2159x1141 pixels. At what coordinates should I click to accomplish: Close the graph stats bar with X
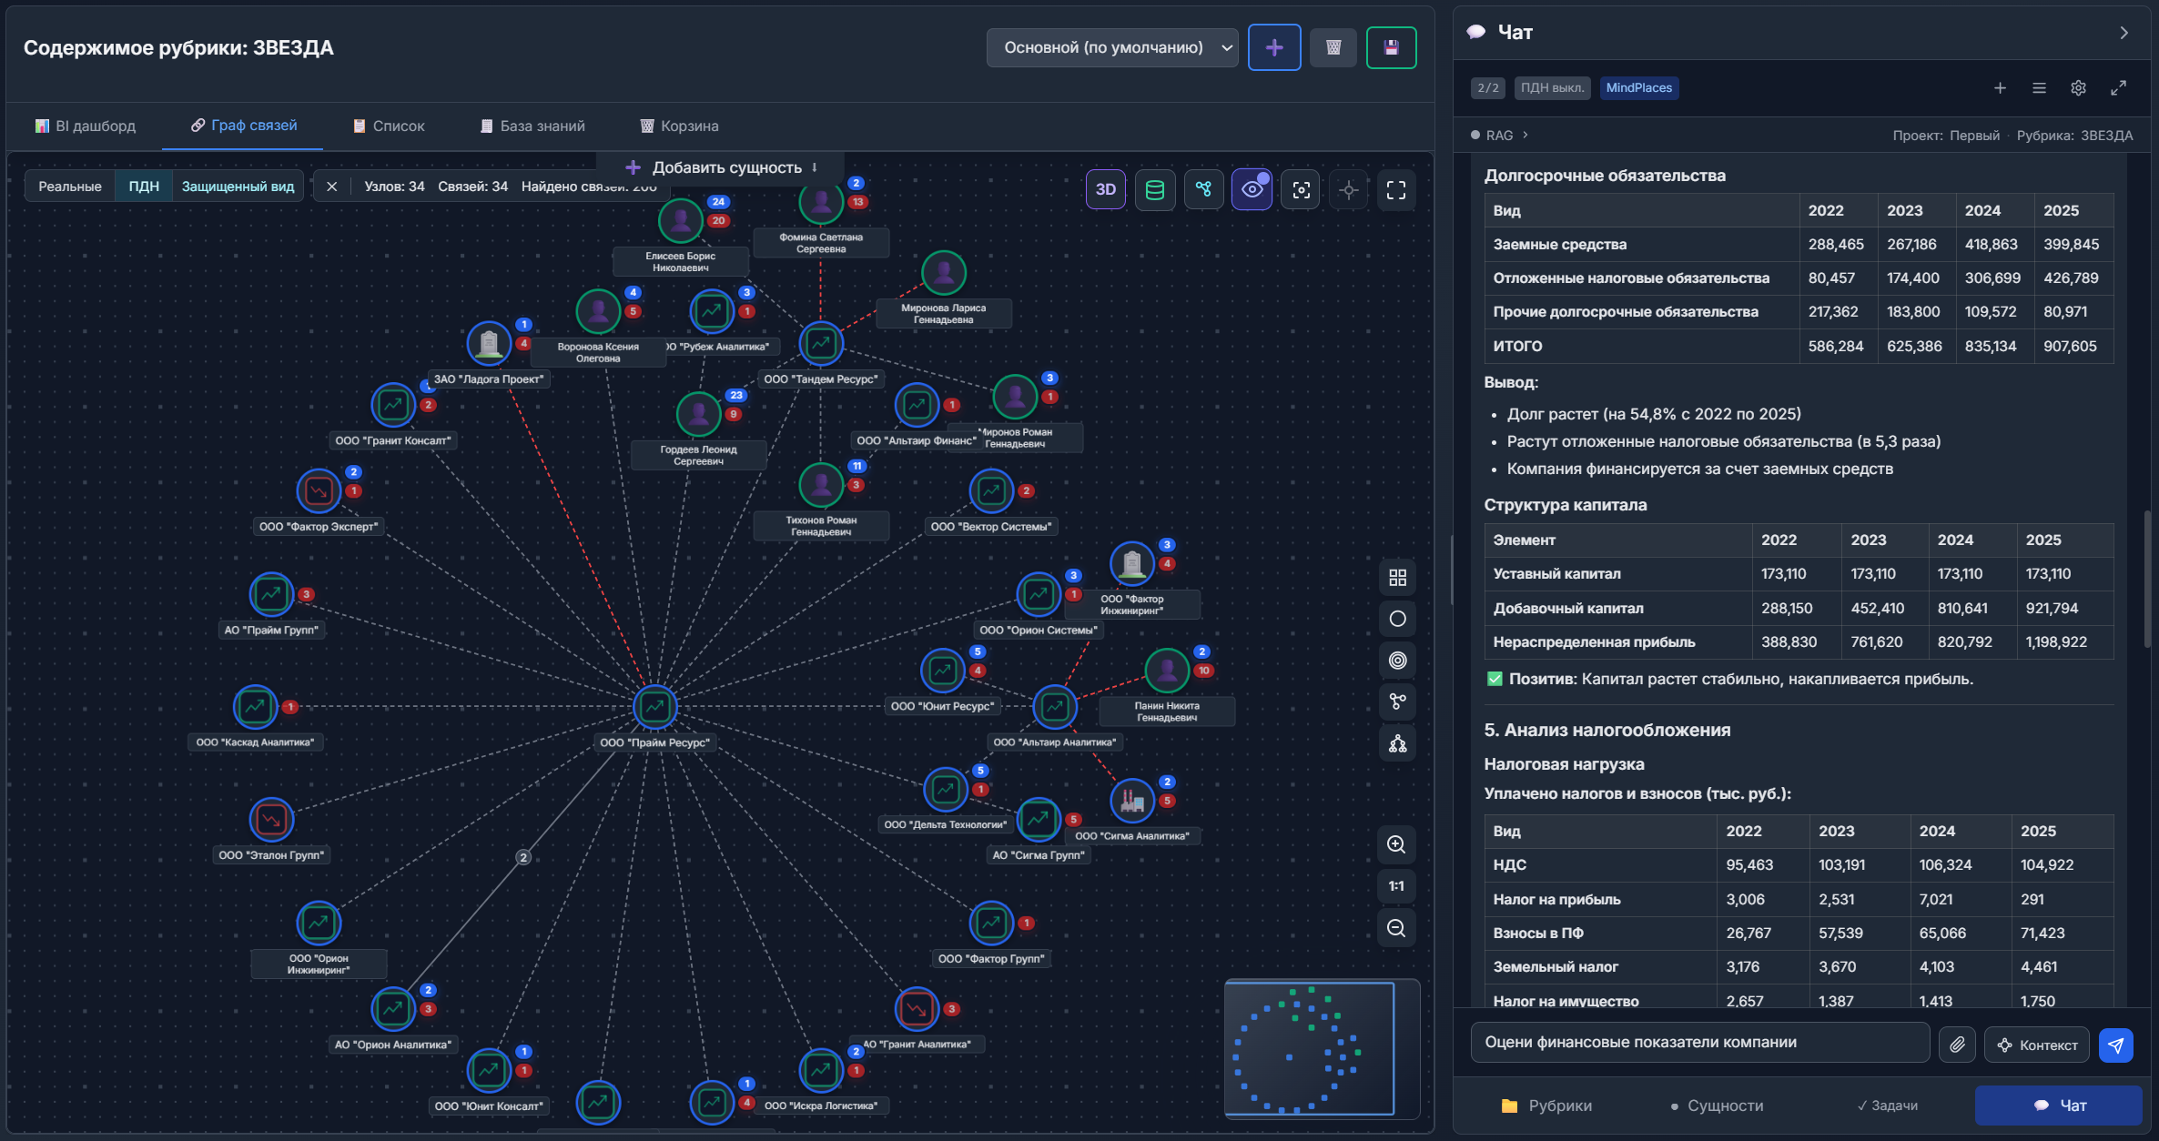(332, 187)
